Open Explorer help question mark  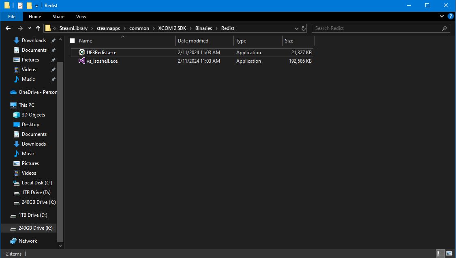[450, 17]
